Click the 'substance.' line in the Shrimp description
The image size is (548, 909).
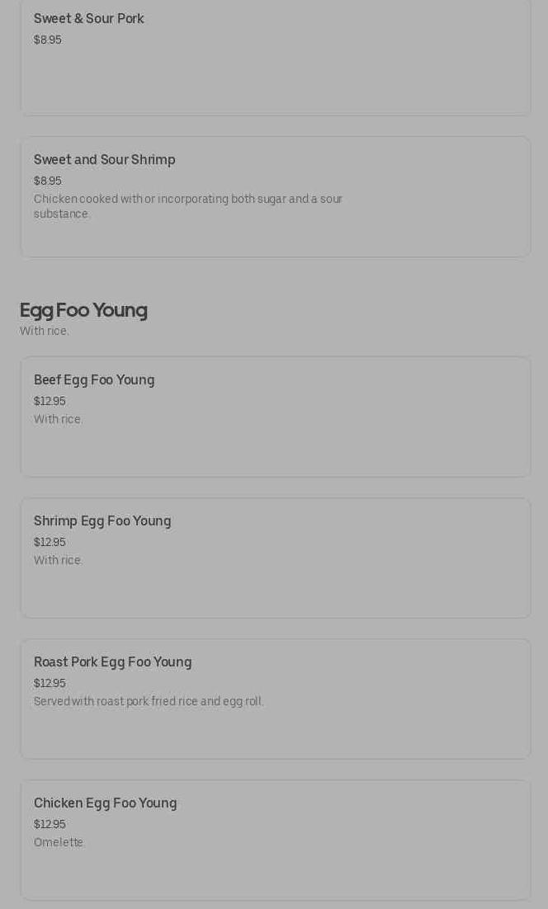click(62, 214)
